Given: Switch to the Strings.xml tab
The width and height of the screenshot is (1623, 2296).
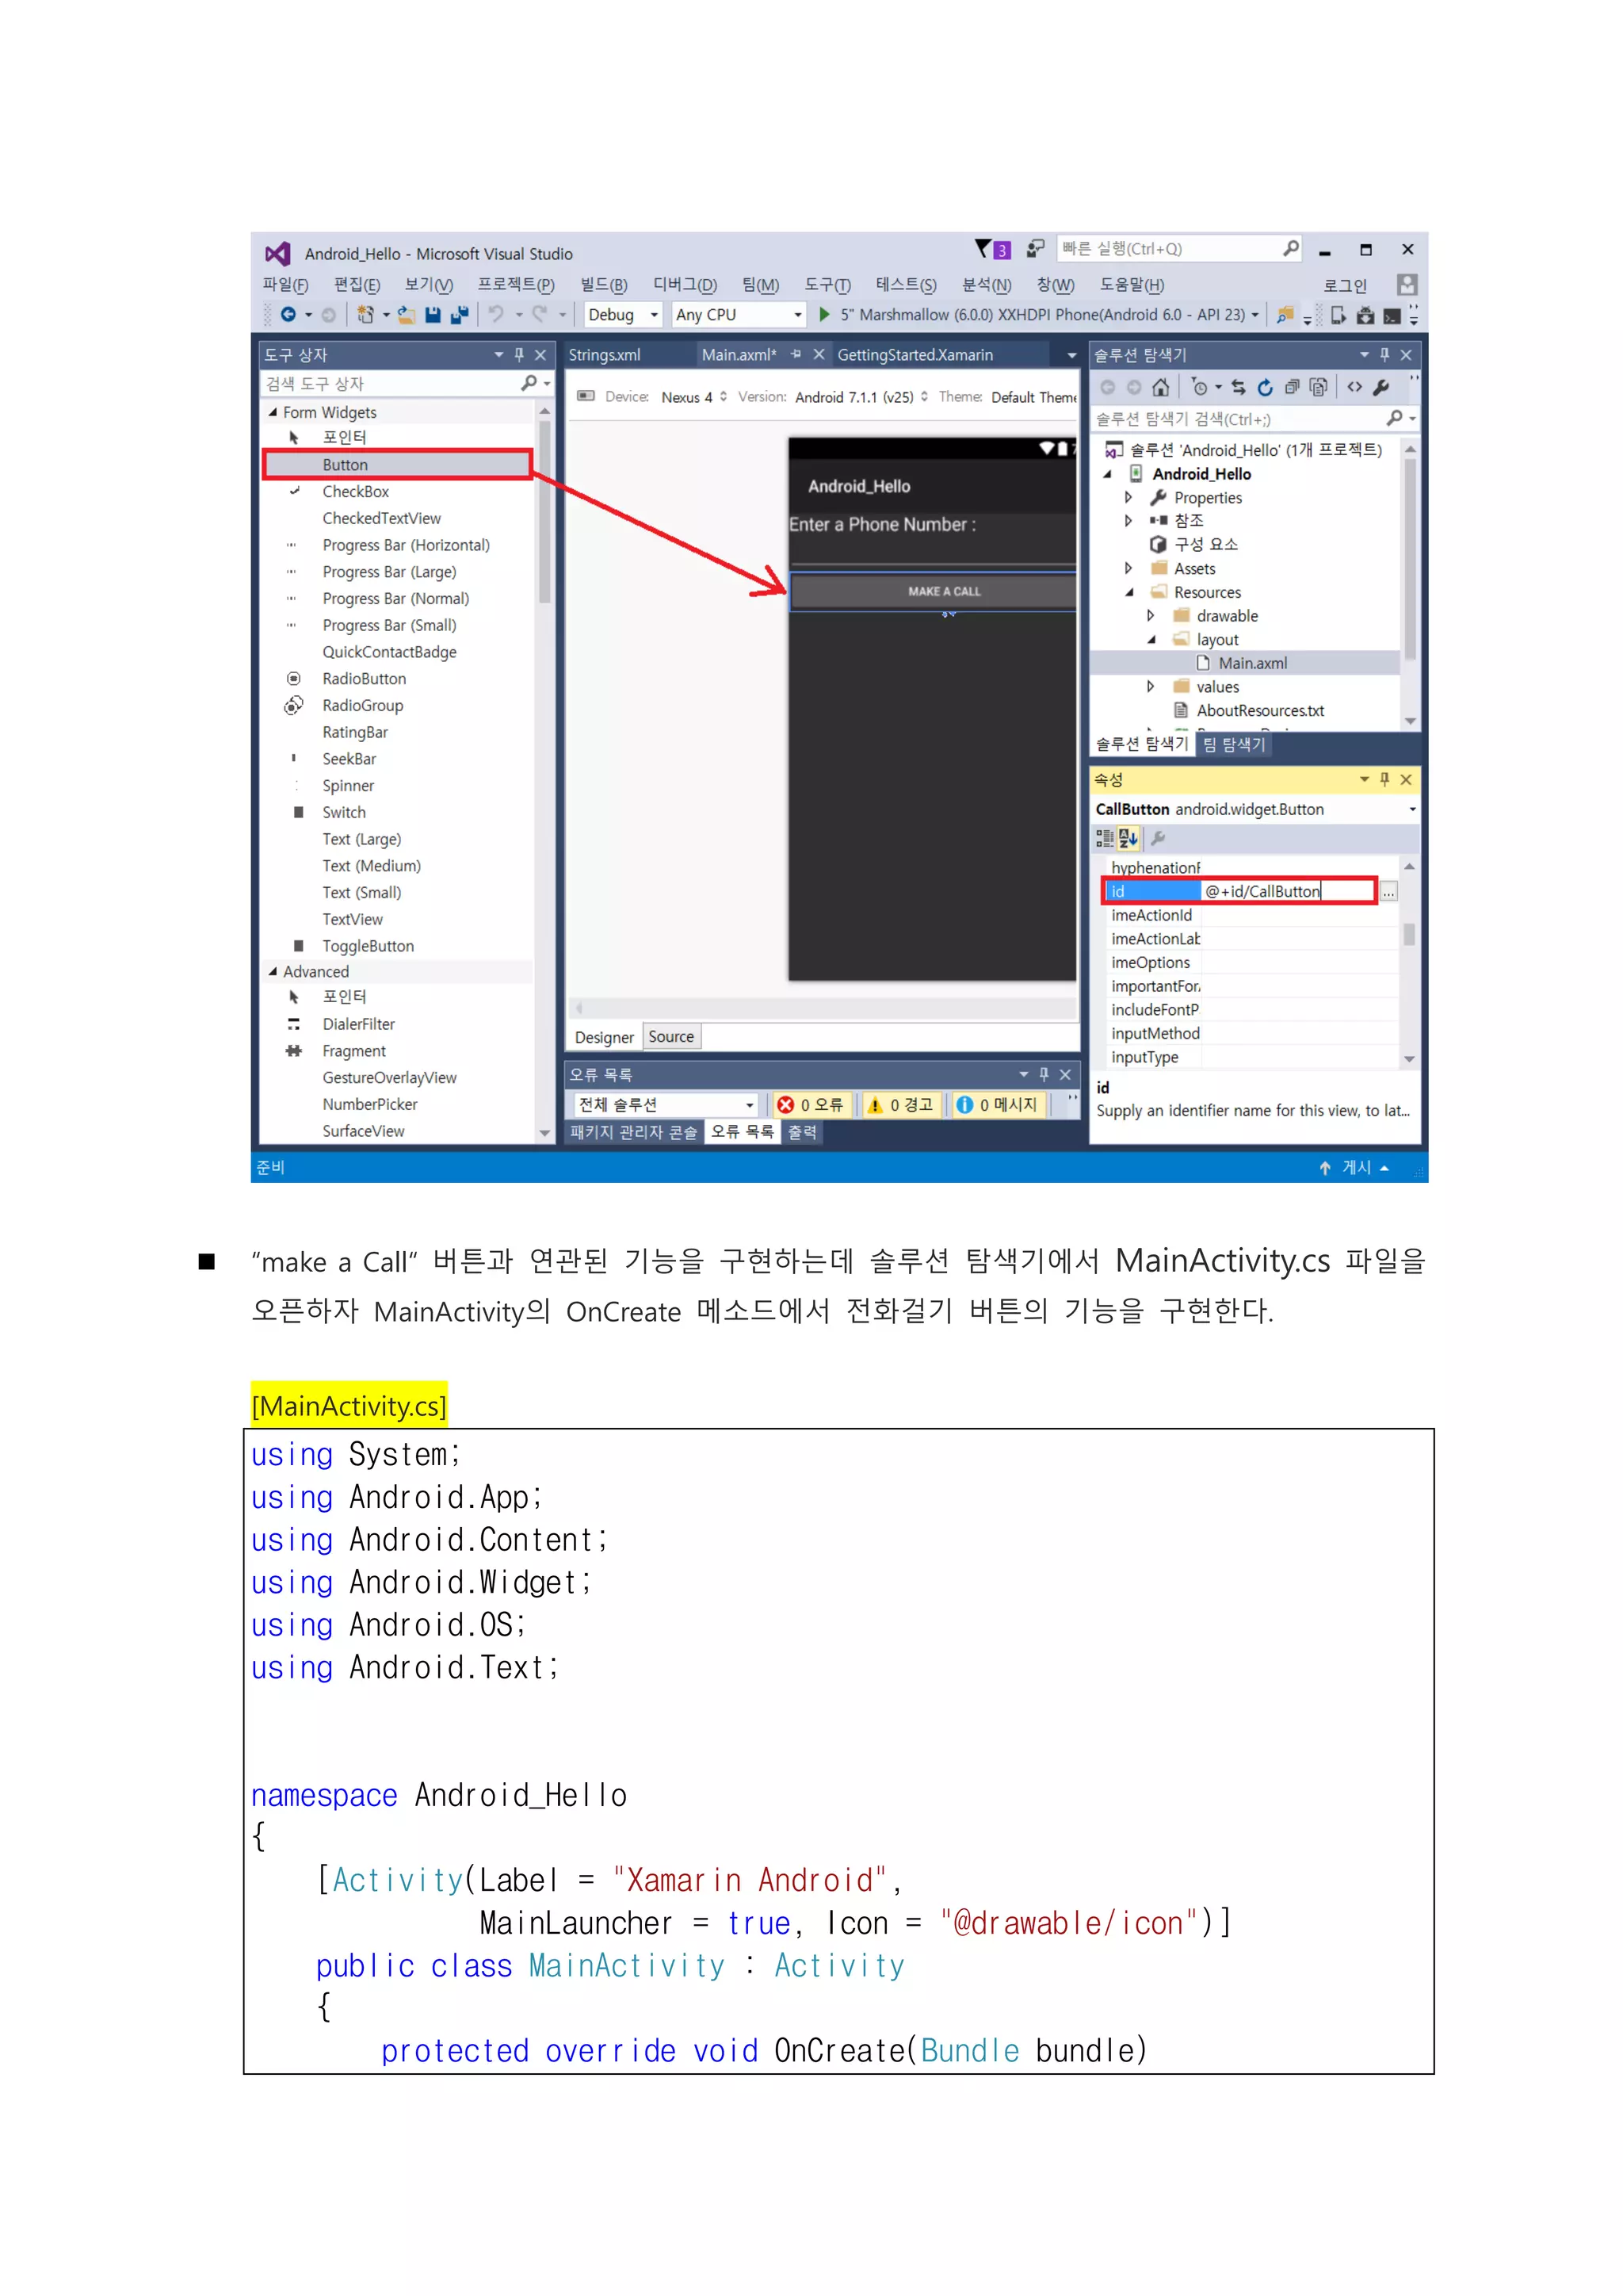Looking at the screenshot, I should click(605, 355).
